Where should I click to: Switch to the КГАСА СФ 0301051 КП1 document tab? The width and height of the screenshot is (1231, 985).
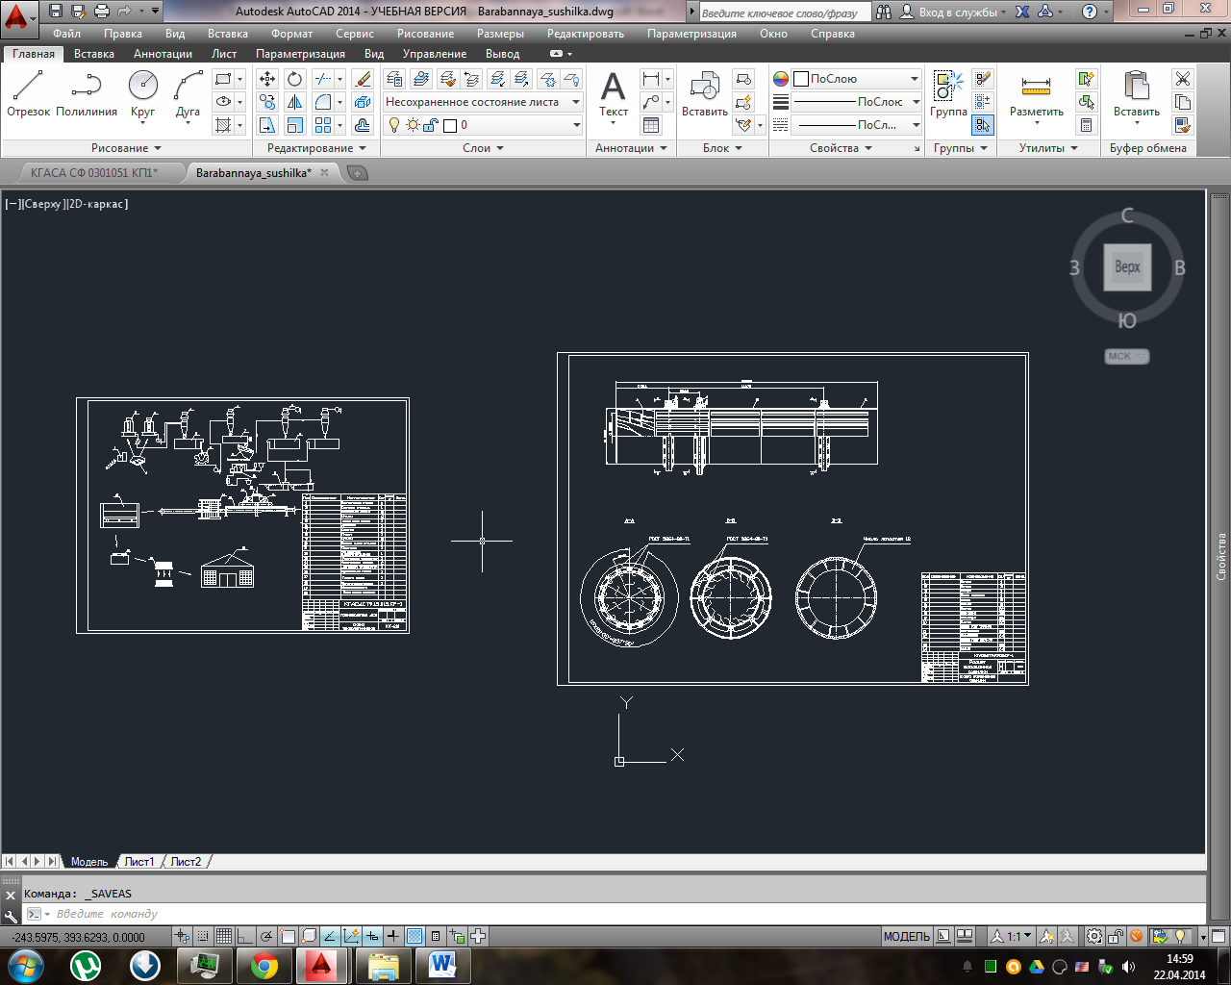point(94,173)
